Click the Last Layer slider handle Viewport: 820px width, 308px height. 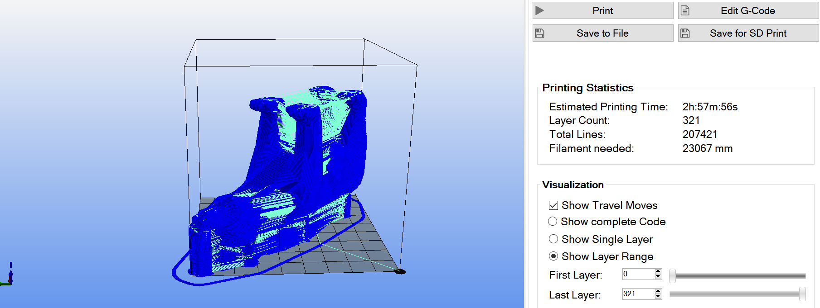click(802, 294)
